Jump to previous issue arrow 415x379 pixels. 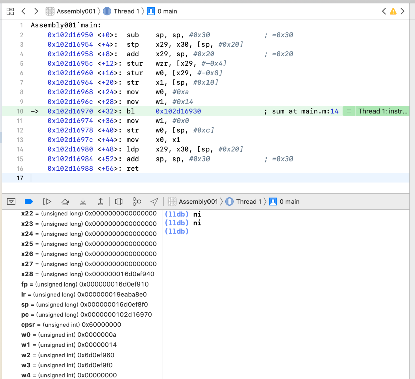tap(384, 11)
